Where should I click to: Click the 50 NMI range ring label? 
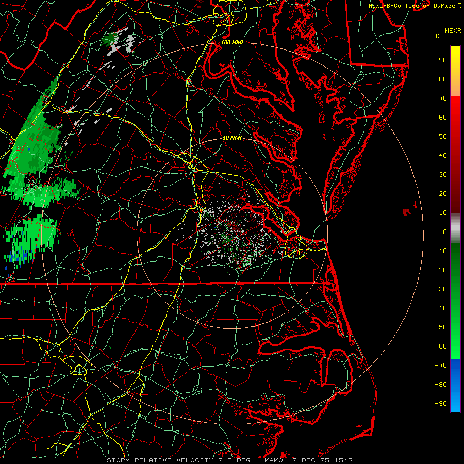tap(232, 138)
